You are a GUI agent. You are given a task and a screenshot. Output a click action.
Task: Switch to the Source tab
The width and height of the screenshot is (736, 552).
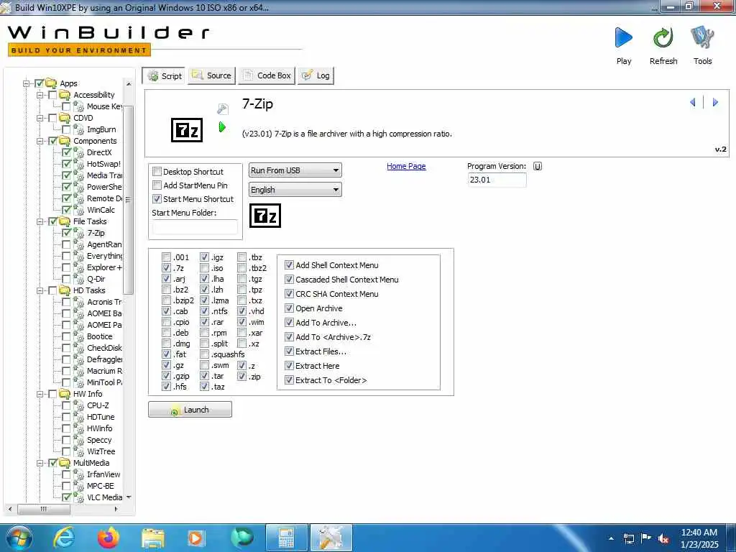pos(212,75)
